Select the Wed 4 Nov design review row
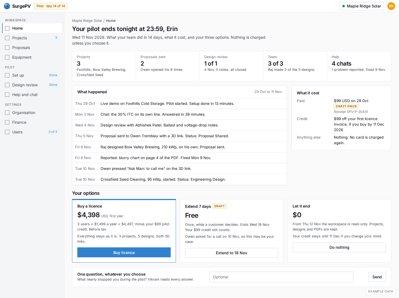Viewport: 399px width, 298px height. pyautogui.click(x=180, y=125)
